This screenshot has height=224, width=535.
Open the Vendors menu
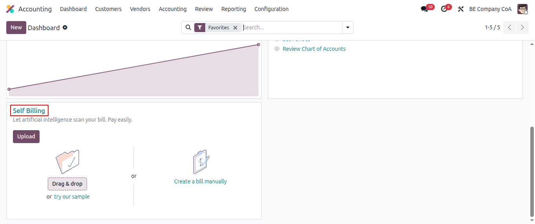click(140, 9)
